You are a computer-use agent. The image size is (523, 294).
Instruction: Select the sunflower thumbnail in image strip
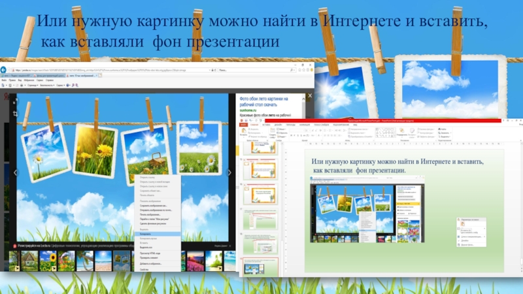tap(48, 260)
